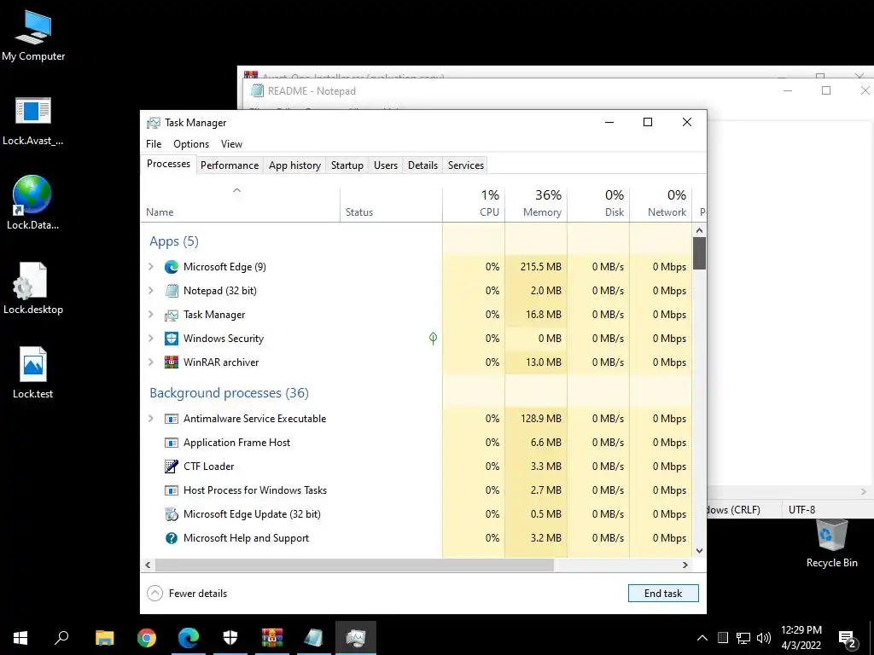
Task: Click the Task Manager process row icon
Action: (x=171, y=315)
